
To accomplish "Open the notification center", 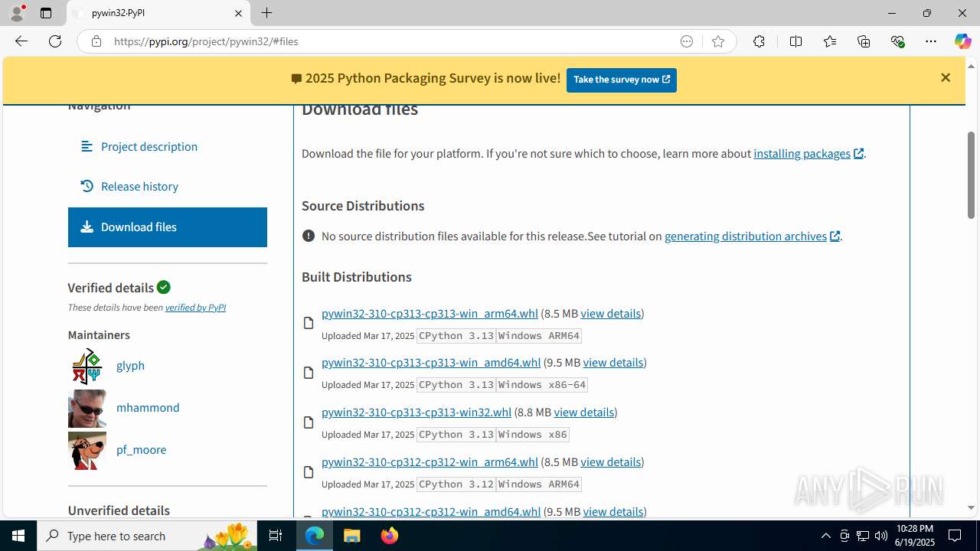I will 955,536.
